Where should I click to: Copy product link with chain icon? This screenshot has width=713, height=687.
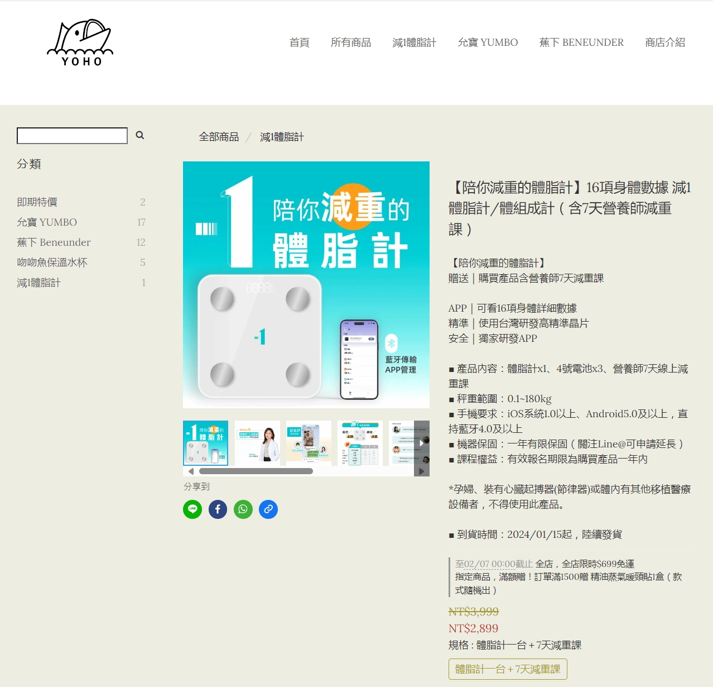268,509
